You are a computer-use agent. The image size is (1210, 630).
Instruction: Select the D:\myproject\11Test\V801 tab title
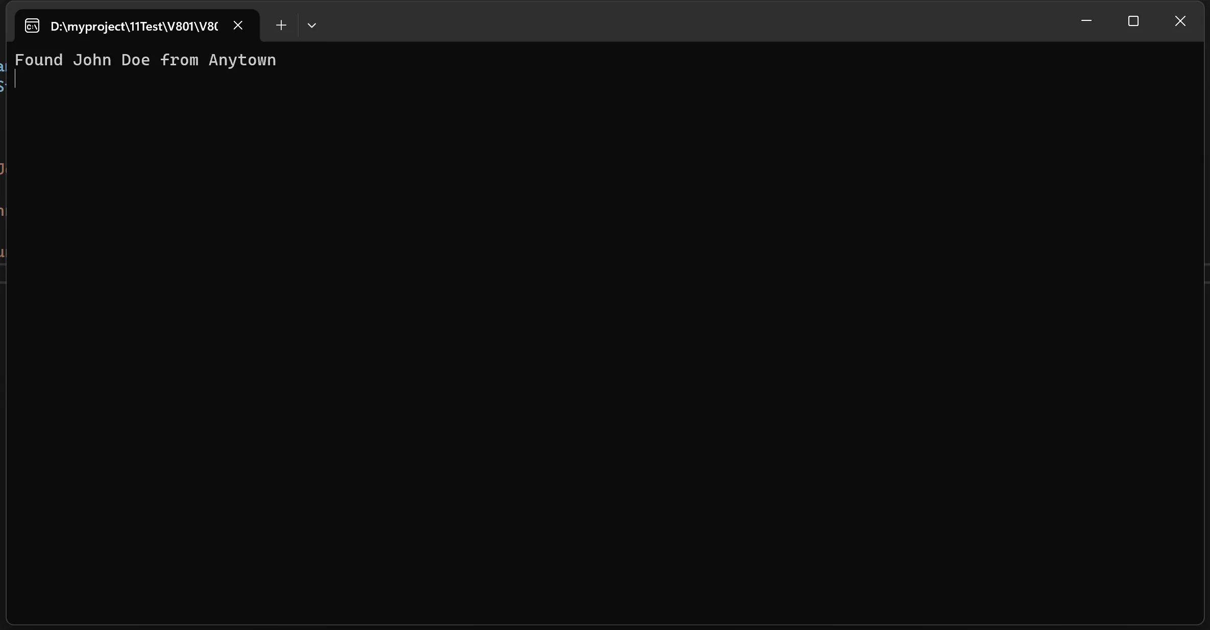point(134,26)
